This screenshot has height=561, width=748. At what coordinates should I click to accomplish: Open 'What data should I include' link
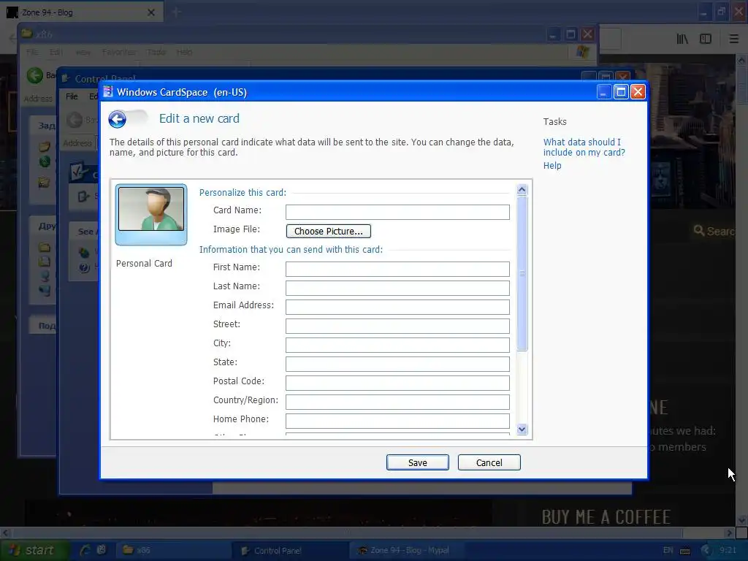(x=584, y=148)
